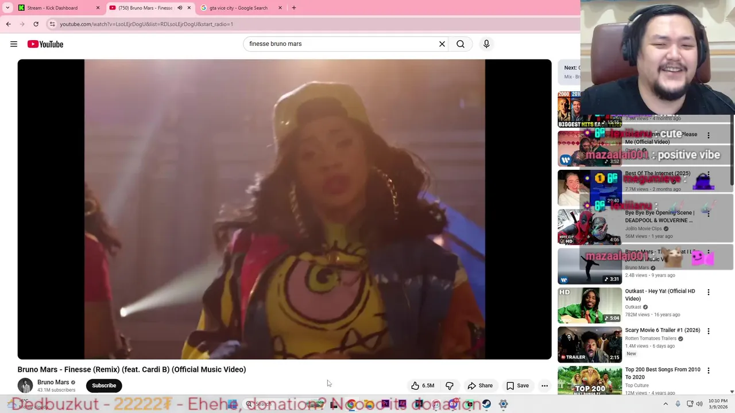The width and height of the screenshot is (735, 413).
Task: Open Windows Start menu
Action: [x=233, y=404]
